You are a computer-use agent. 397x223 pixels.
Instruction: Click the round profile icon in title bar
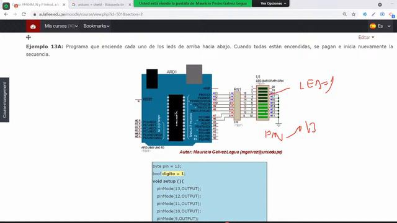(x=380, y=4)
